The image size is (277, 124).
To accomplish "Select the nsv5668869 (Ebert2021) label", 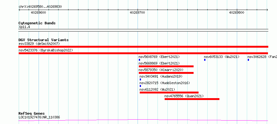I will 159,63.
